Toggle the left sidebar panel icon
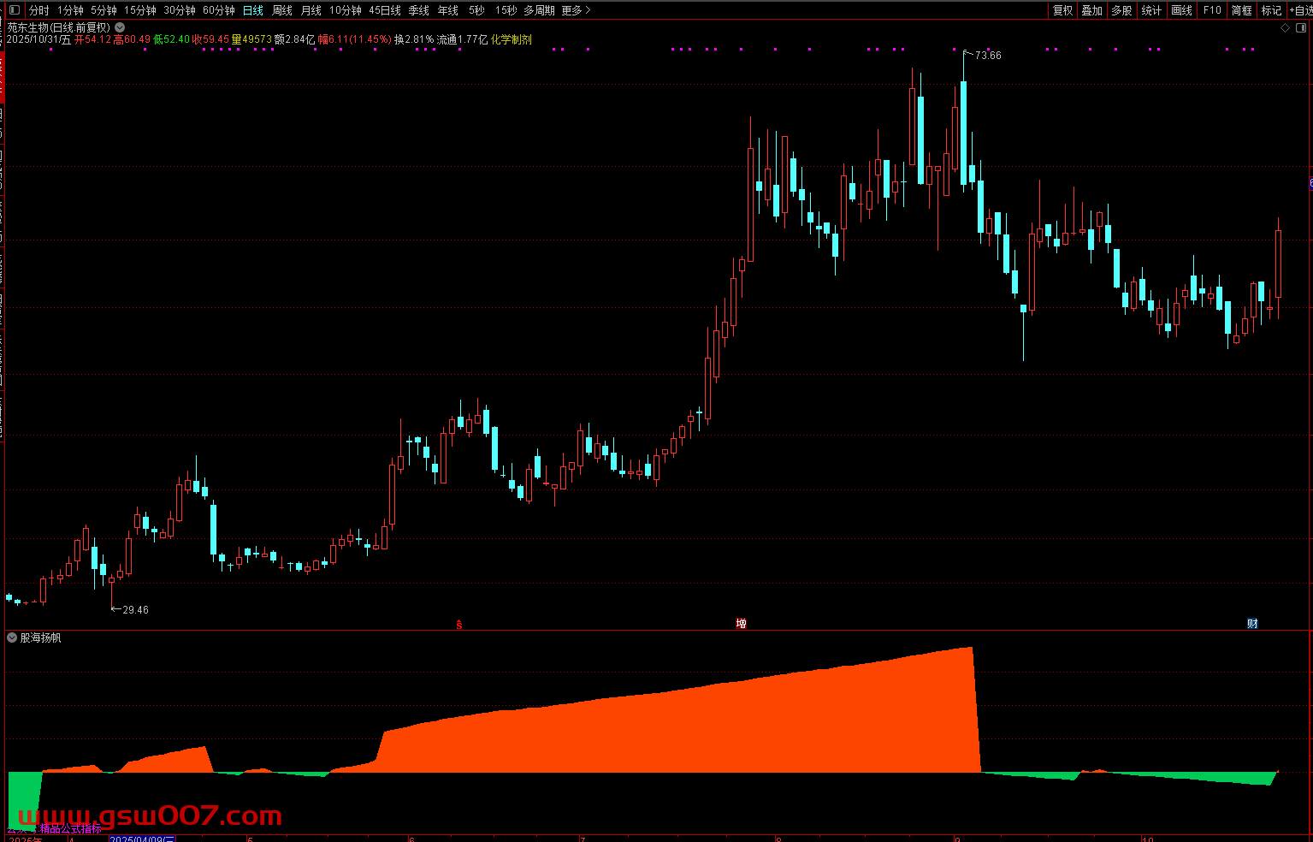This screenshot has height=842, width=1313. [x=13, y=10]
